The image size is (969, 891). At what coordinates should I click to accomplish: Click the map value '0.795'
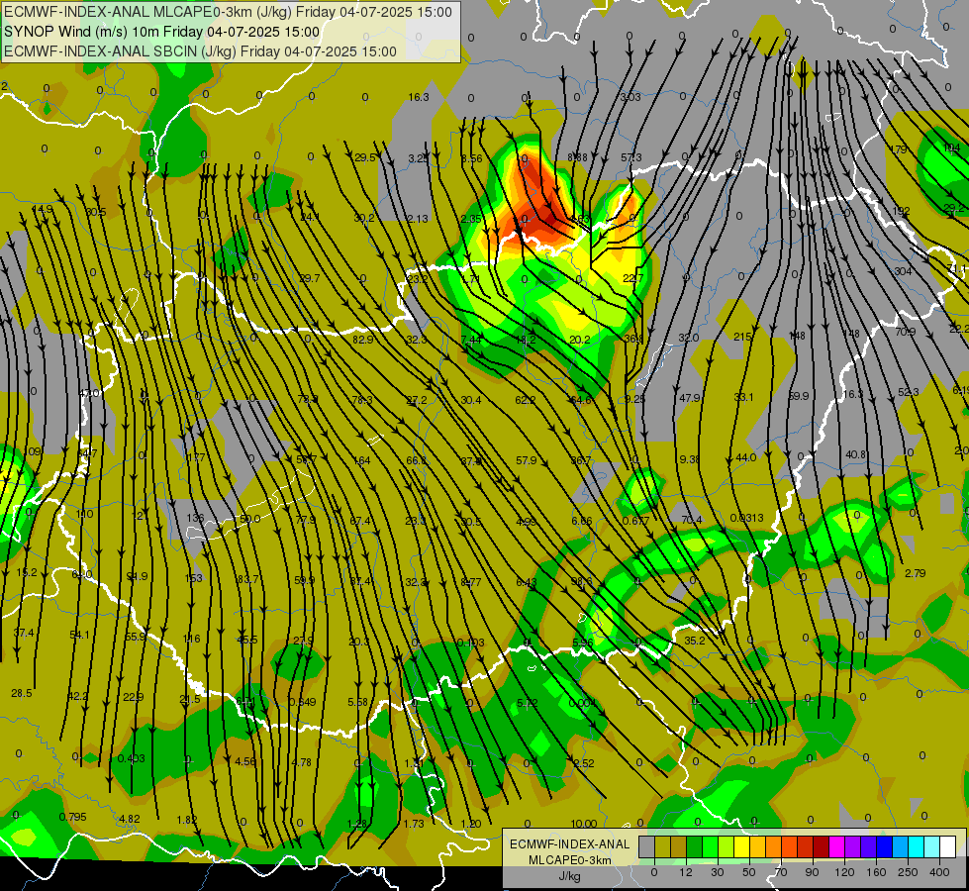73,817
